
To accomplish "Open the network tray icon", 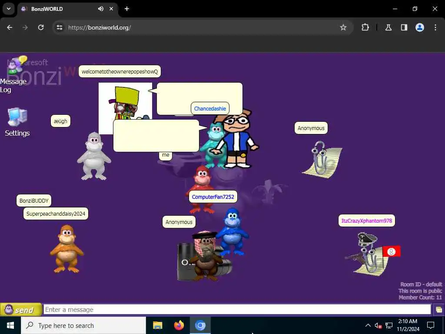I will 389,325.
